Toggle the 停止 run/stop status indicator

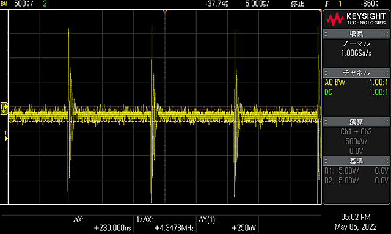pos(298,4)
